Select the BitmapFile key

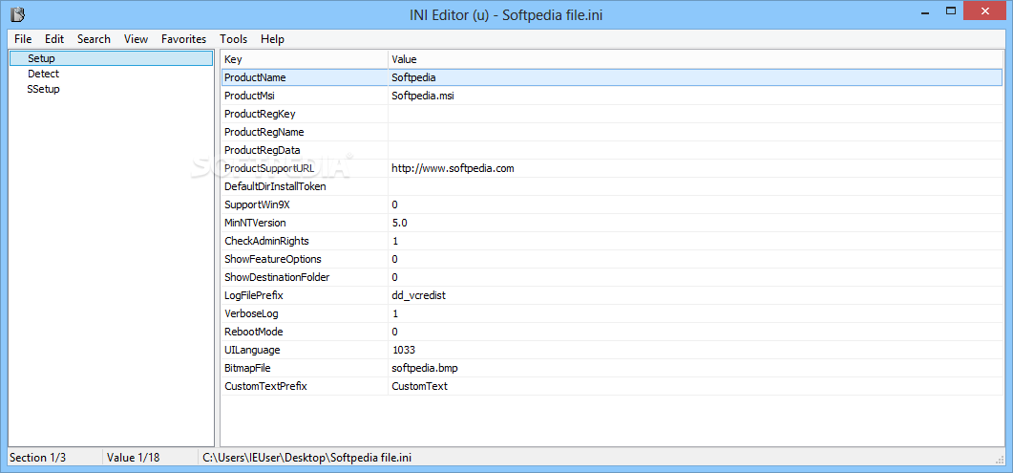coord(246,367)
